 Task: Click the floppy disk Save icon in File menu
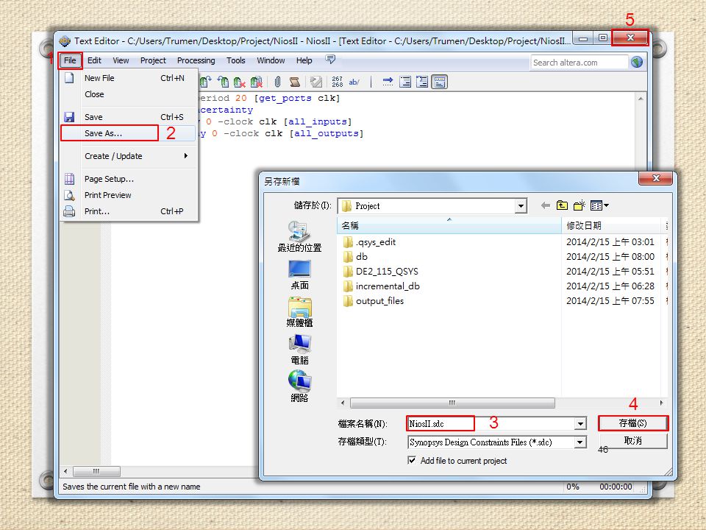click(x=69, y=117)
